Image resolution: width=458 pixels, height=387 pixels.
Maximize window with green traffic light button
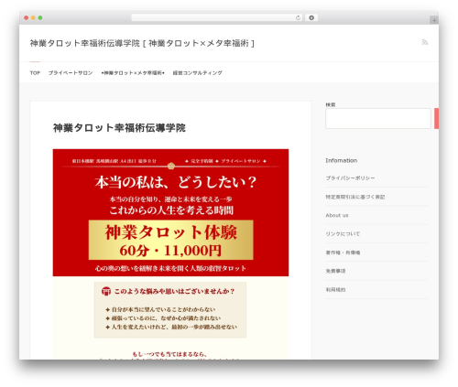click(x=40, y=18)
